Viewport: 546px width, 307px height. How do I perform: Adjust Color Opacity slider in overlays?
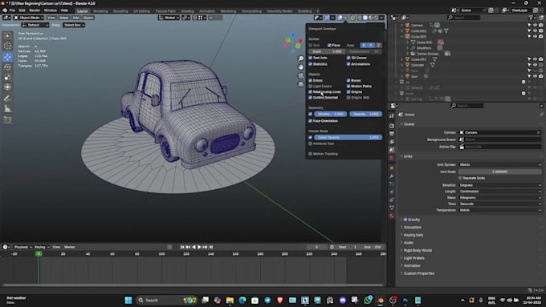348,137
